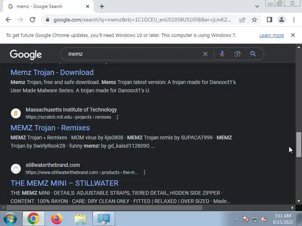Viewport: 302px width, 226px height.
Task: Search by image with Google Lens
Action: click(x=237, y=54)
